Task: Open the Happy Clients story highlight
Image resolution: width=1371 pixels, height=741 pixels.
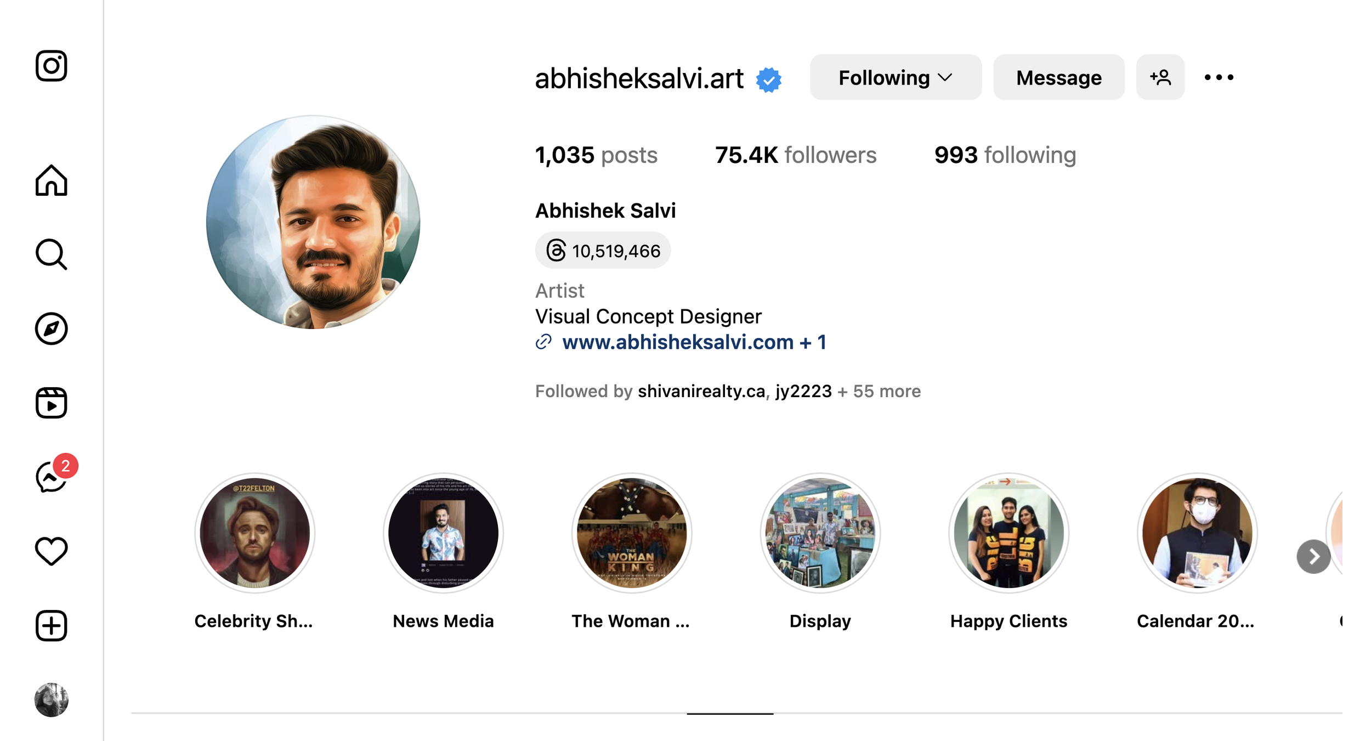Action: pyautogui.click(x=1009, y=533)
